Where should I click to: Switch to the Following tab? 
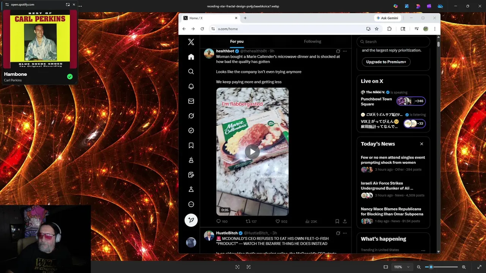(312, 41)
